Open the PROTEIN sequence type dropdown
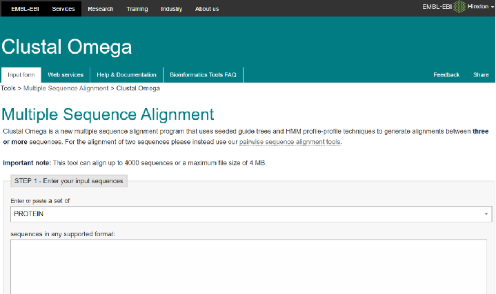Viewport: 496px width, 294px height. (251, 214)
